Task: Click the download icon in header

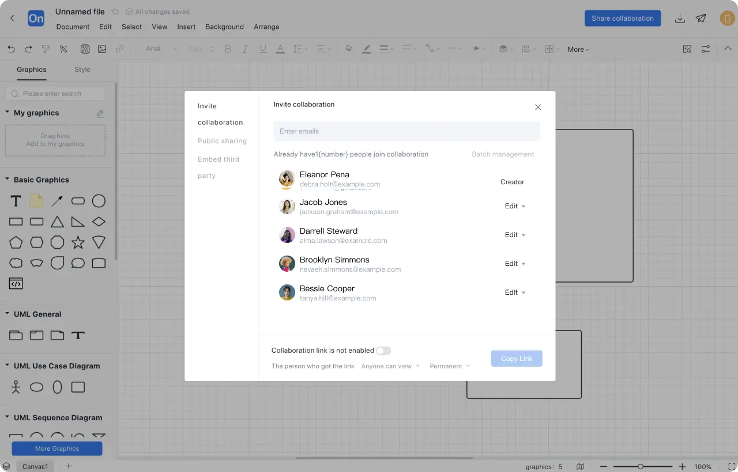Action: [680, 18]
